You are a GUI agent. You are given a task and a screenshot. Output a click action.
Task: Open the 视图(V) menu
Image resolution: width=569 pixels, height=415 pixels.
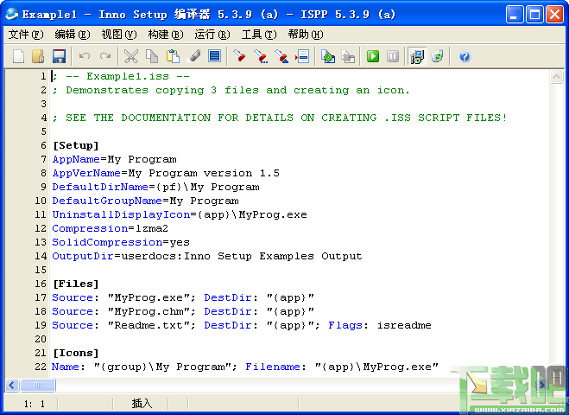point(119,35)
